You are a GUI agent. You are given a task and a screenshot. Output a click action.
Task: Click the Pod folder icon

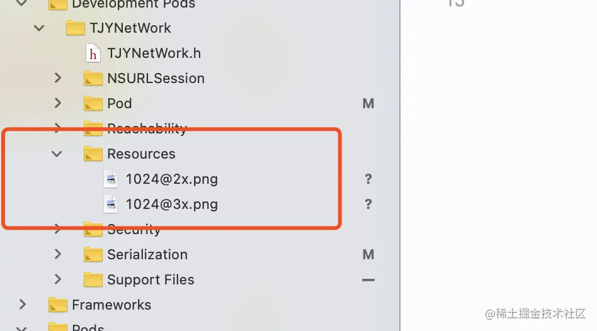(x=93, y=104)
